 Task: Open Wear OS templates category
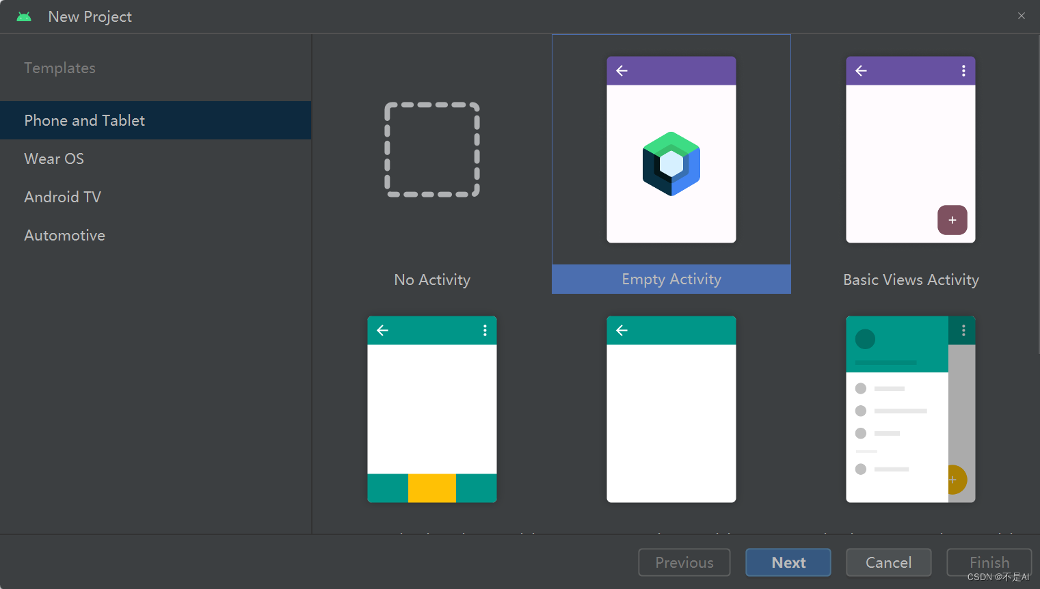pyautogui.click(x=155, y=159)
